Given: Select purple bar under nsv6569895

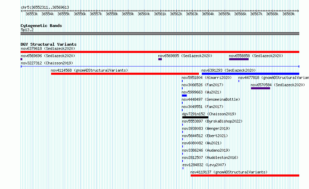Looking at the screenshot, I should pos(160,59).
